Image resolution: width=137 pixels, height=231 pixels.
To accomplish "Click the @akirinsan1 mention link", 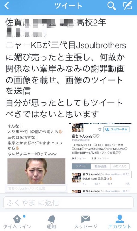I will click(90, 178).
